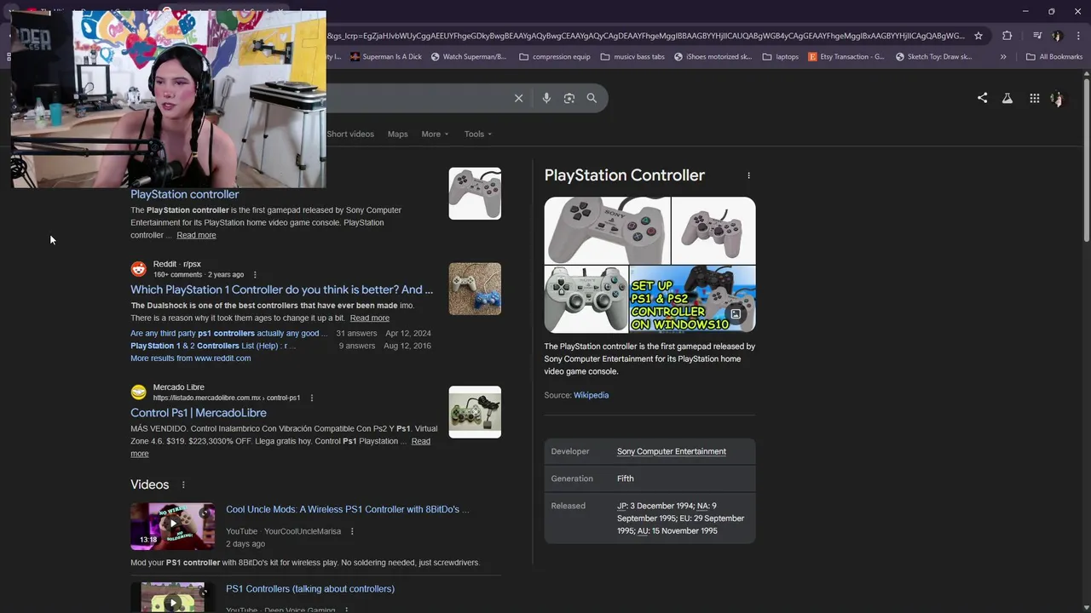Open Google Lens image search icon
Image resolution: width=1091 pixels, height=613 pixels.
(x=569, y=98)
